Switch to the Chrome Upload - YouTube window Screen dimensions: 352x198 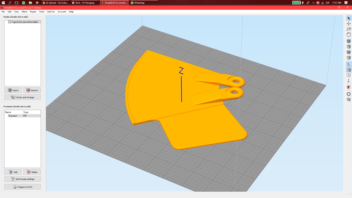56,3
